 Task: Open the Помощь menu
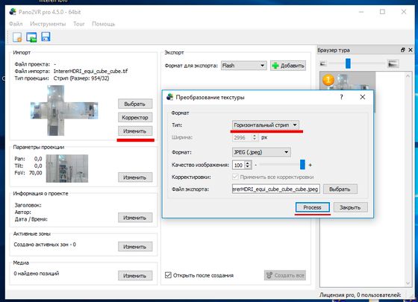(x=103, y=24)
